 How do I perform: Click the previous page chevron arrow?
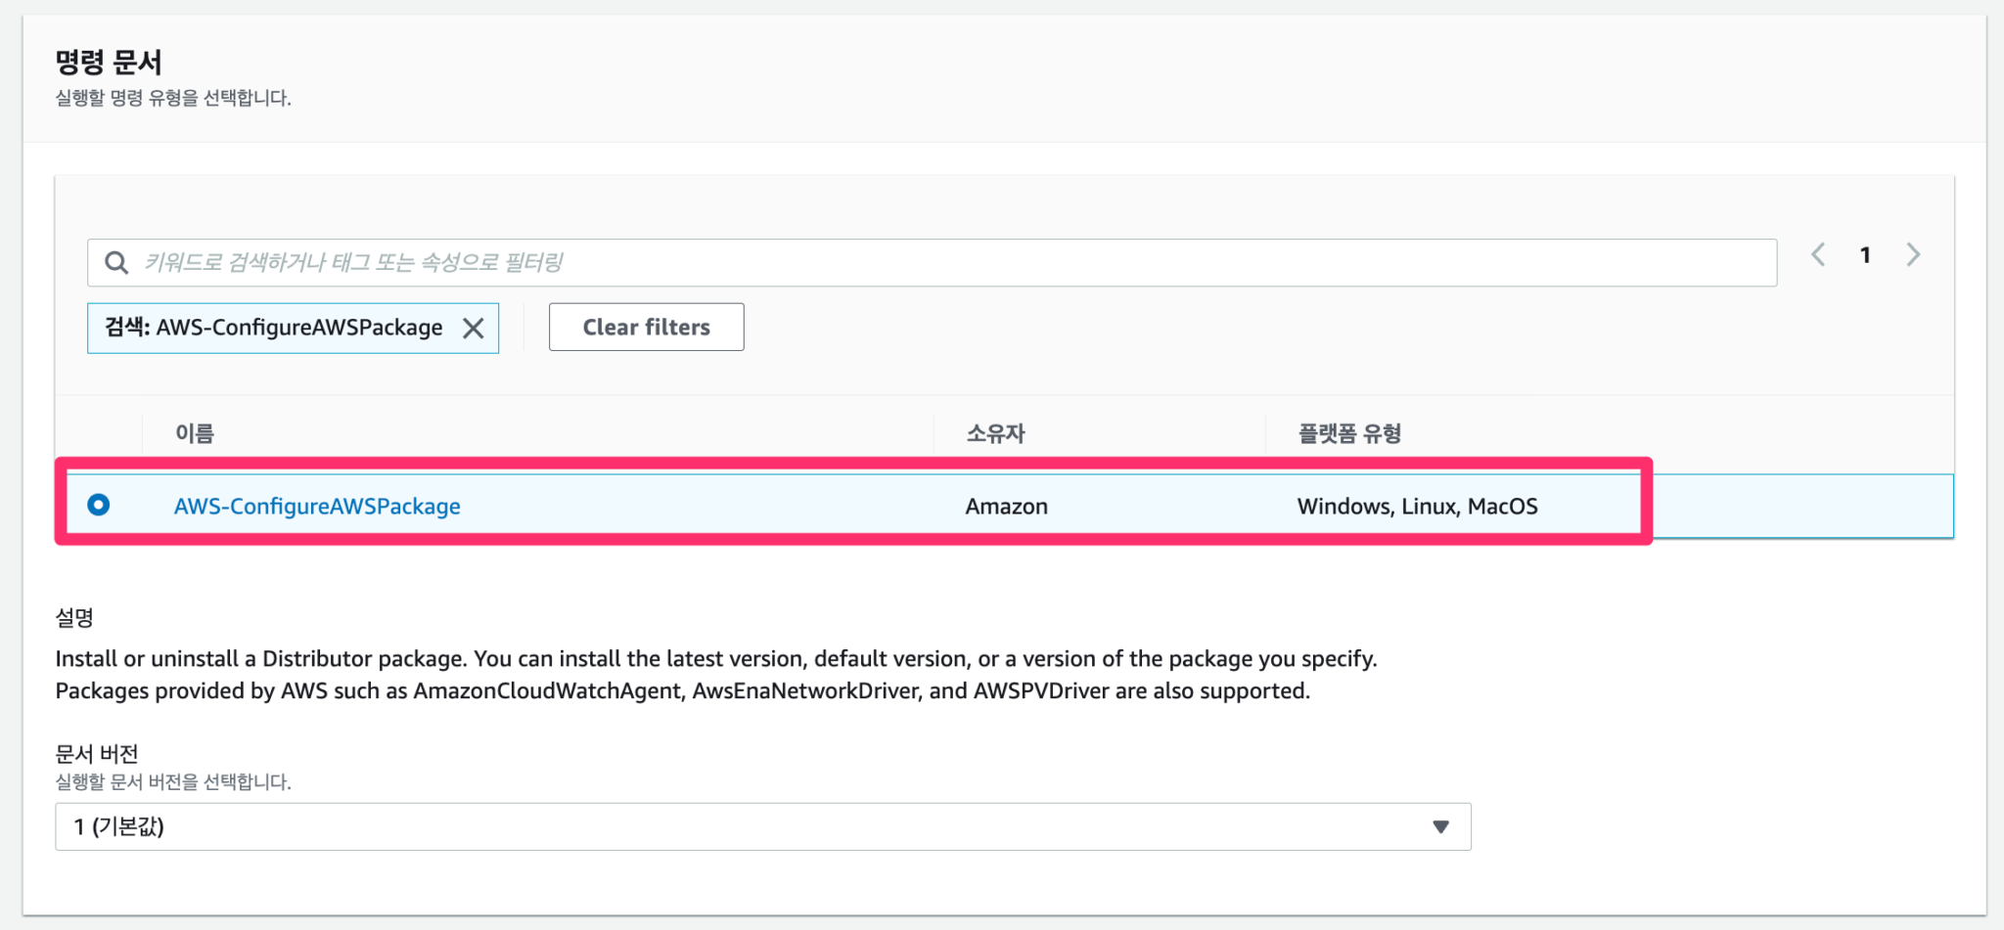pos(1817,254)
